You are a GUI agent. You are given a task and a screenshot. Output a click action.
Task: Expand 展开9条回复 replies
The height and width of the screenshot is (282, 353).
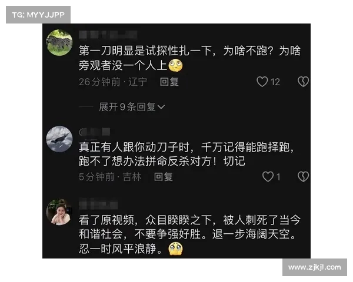132,107
